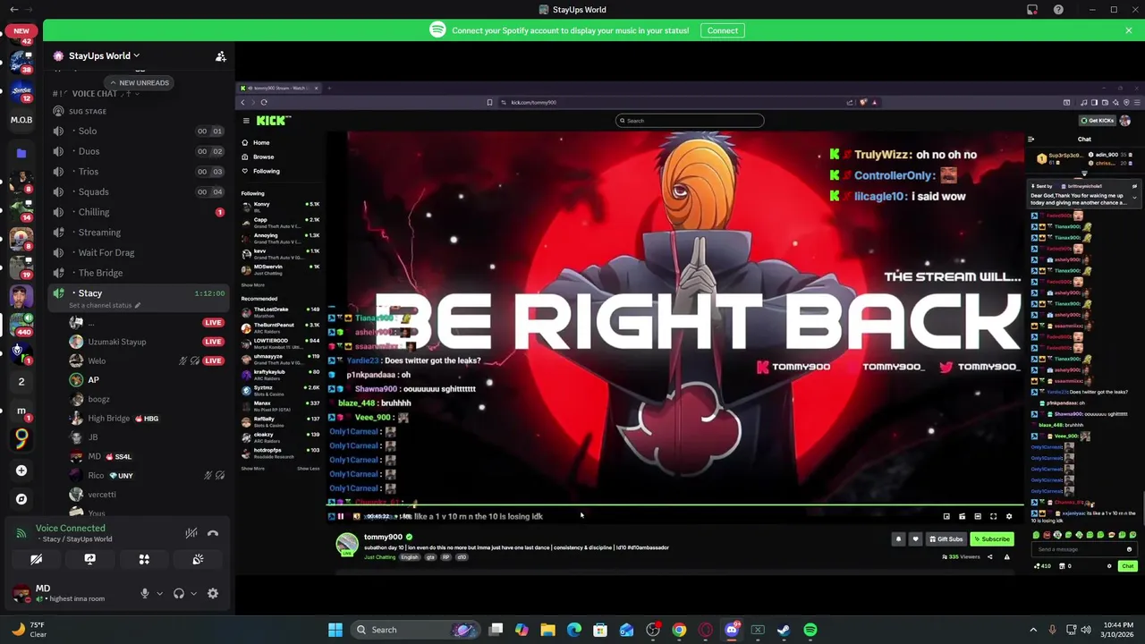Toggle fullscreen on the Kick player

(993, 516)
